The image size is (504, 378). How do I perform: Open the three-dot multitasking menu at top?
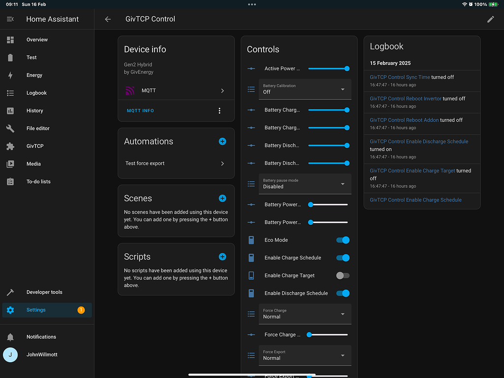pyautogui.click(x=252, y=4)
